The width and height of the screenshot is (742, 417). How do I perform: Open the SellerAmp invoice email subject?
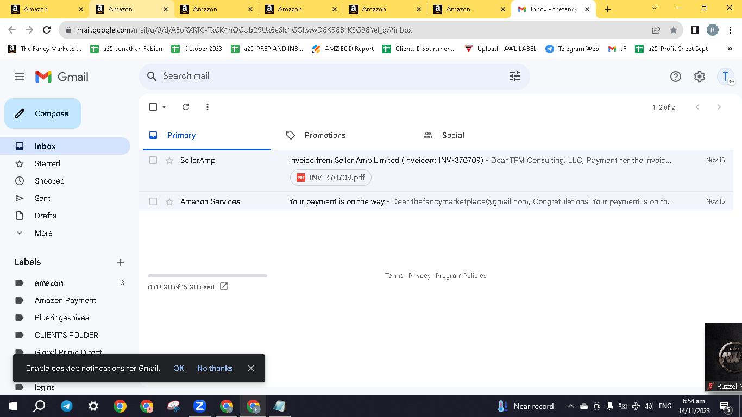[386, 160]
